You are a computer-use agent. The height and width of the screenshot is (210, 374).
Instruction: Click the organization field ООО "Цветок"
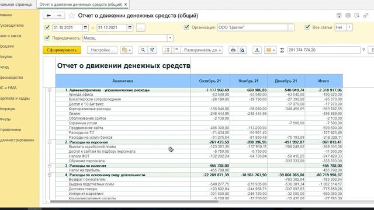(252, 27)
